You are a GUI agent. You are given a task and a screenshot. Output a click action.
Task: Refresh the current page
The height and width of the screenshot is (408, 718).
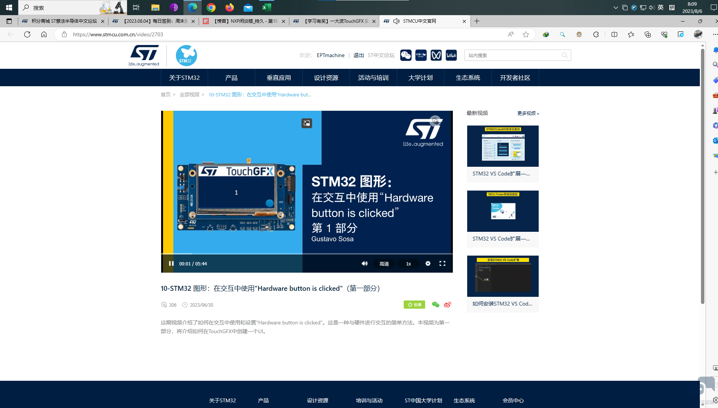click(x=27, y=34)
